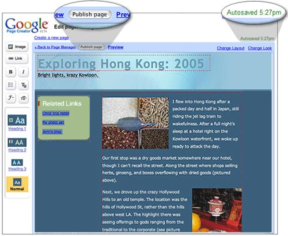Image resolution: width=288 pixels, height=236 pixels.
Task: Click the Publish page button
Action: (x=91, y=47)
